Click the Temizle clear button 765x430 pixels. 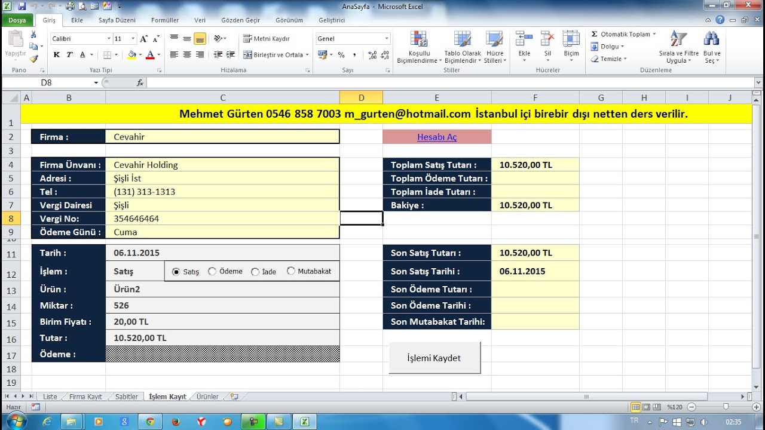click(608, 59)
